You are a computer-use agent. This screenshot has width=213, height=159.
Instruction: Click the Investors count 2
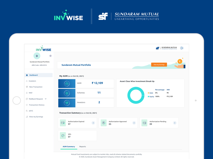point(99,102)
